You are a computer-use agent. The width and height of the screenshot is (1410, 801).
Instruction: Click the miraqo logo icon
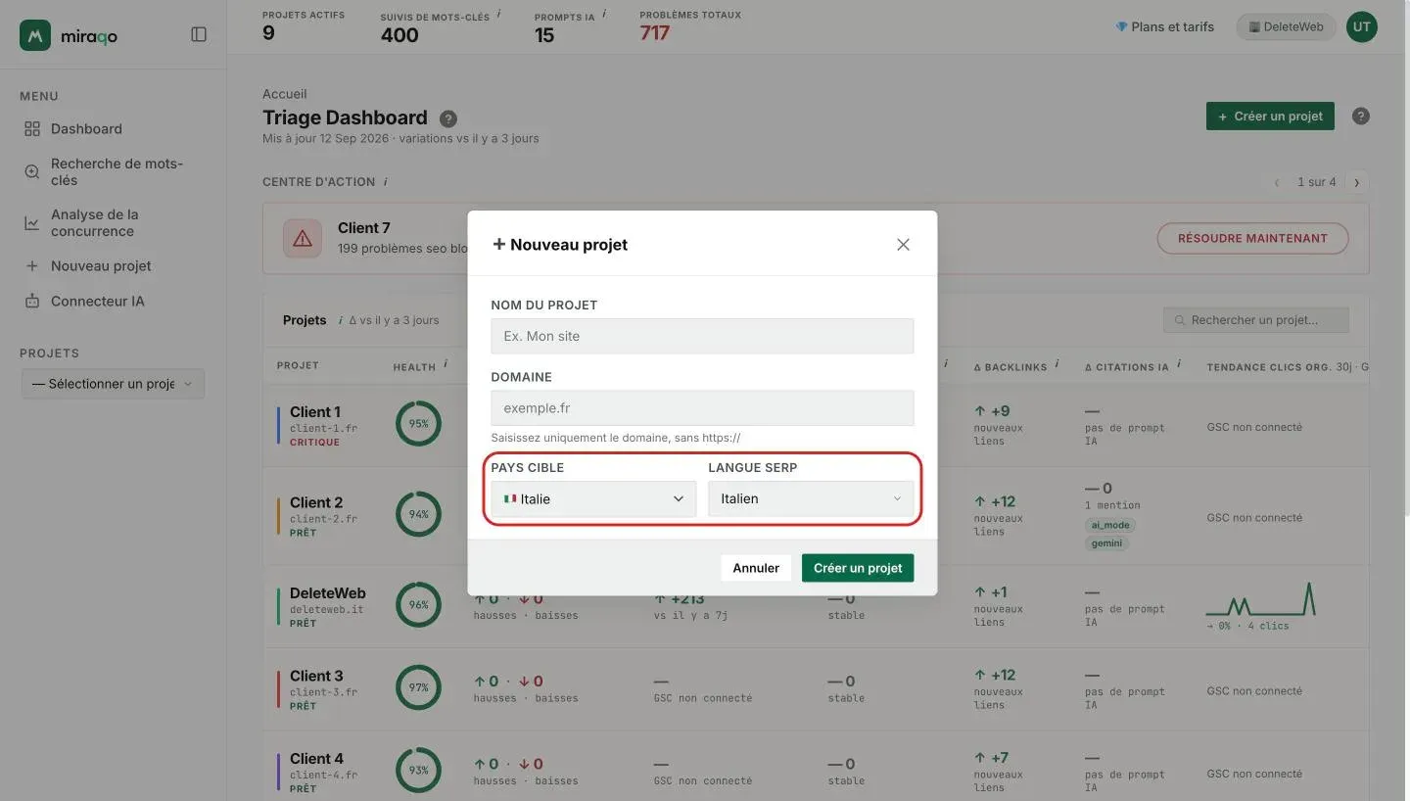pos(35,35)
